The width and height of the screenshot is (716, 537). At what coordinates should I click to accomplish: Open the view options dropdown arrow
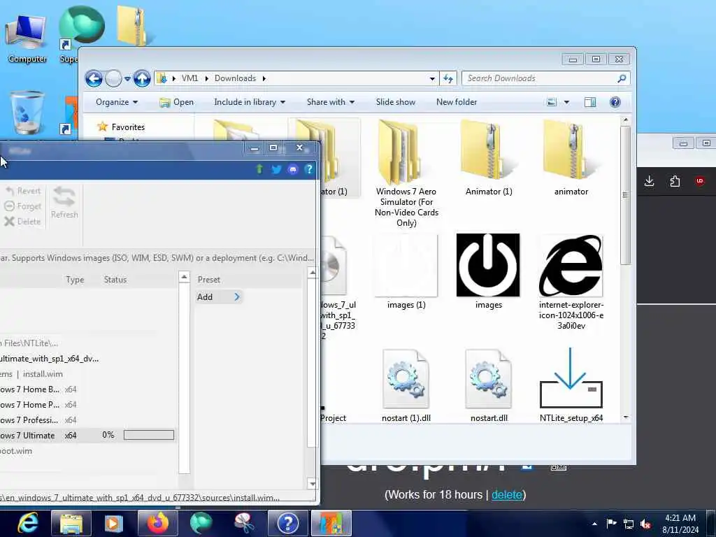pos(566,102)
